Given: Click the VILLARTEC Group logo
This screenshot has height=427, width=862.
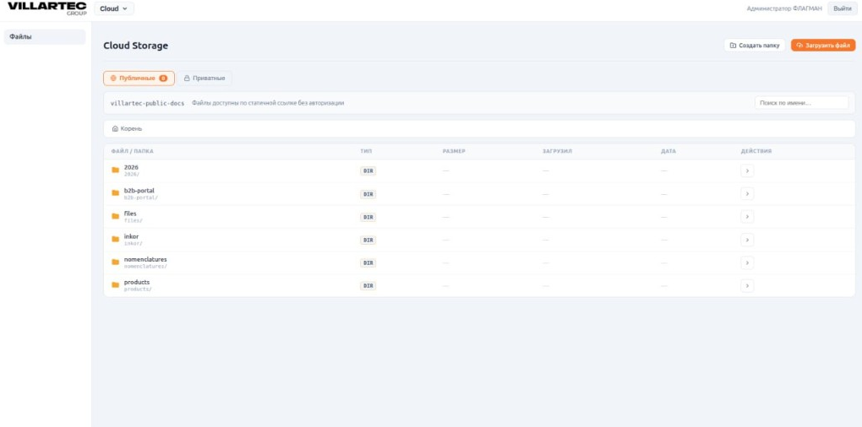Looking at the screenshot, I should click(47, 8).
